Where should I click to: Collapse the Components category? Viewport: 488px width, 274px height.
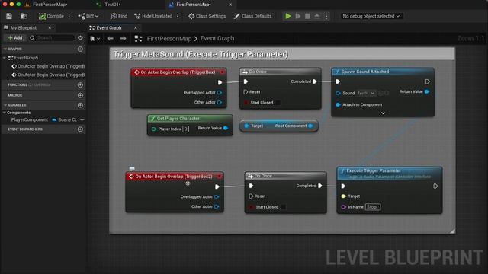tap(5, 113)
